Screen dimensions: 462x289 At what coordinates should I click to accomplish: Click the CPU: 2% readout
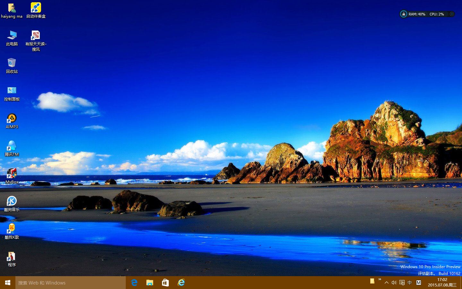point(437,14)
